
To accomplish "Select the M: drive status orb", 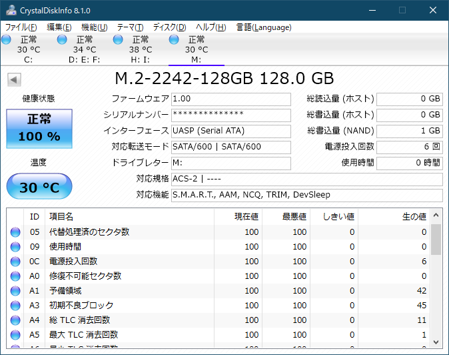I will pos(174,39).
